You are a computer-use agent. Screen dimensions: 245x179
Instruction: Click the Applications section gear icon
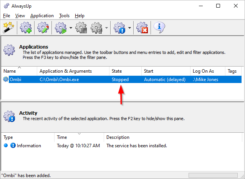coord(9,50)
